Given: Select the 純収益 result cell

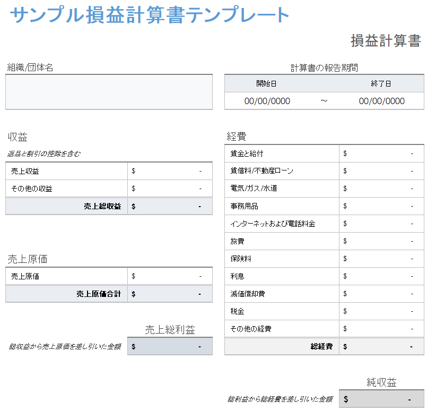Looking at the screenshot, I should [x=381, y=399].
